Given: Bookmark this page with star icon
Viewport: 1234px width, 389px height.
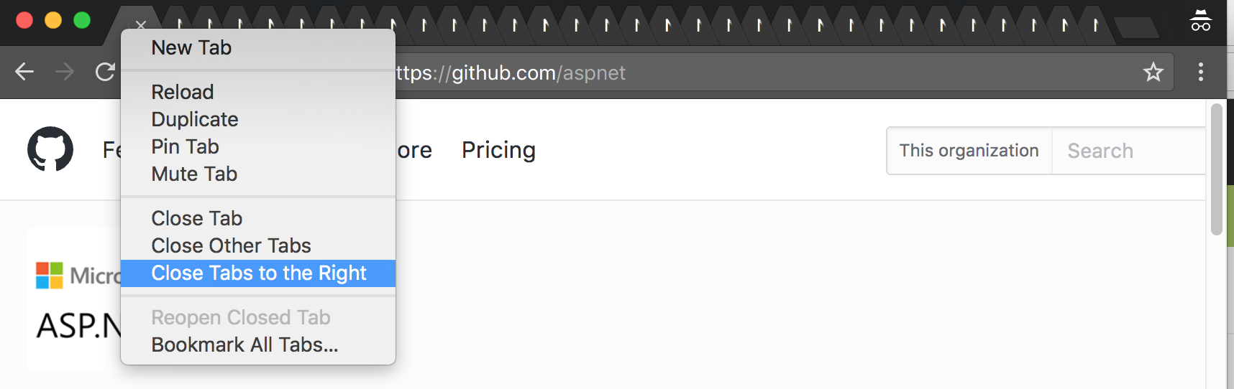Looking at the screenshot, I should point(1153,72).
